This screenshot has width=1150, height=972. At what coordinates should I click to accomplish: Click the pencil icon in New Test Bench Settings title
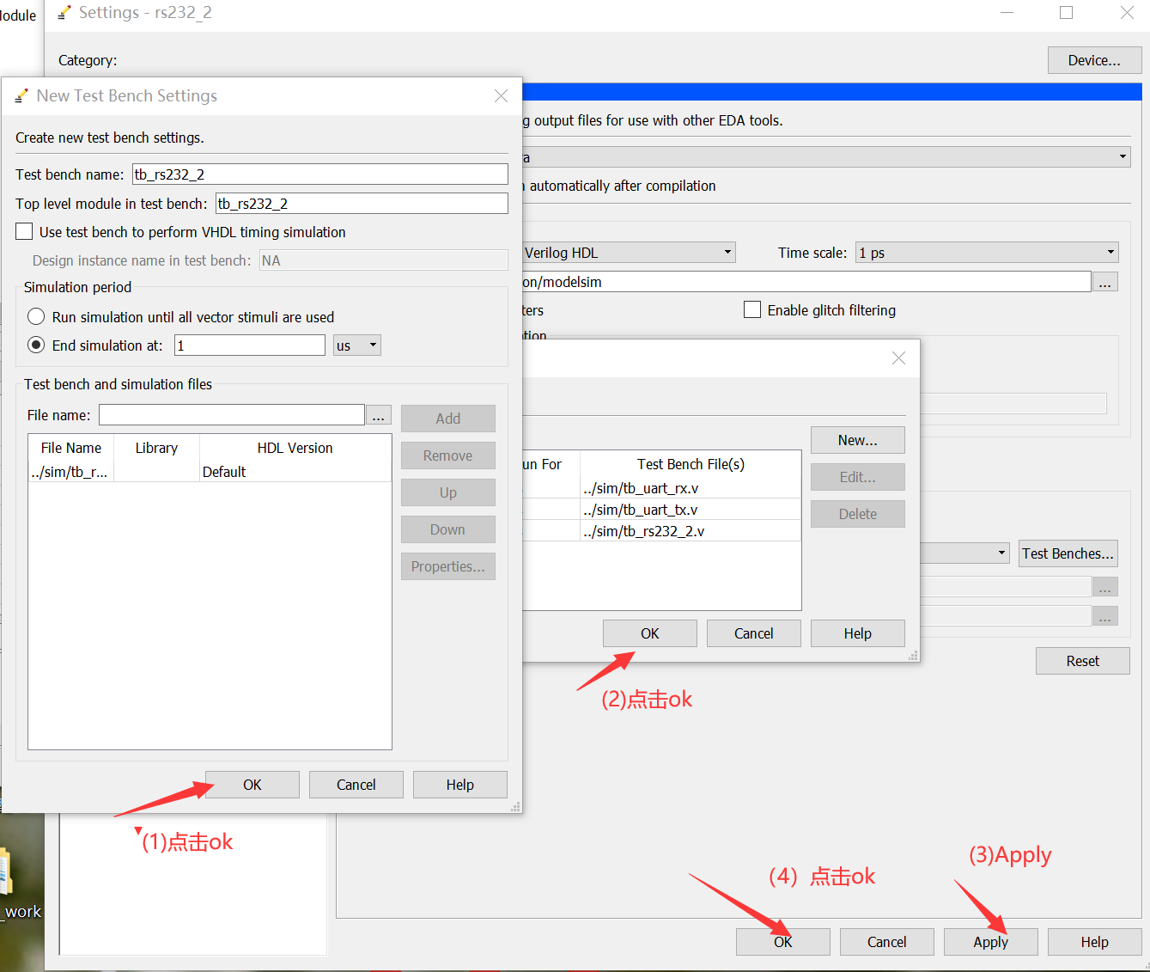[x=21, y=95]
